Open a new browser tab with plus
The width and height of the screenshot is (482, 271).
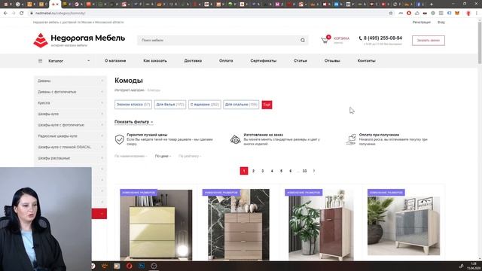(432, 5)
